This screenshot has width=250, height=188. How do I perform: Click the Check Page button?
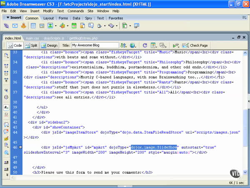(x=196, y=45)
